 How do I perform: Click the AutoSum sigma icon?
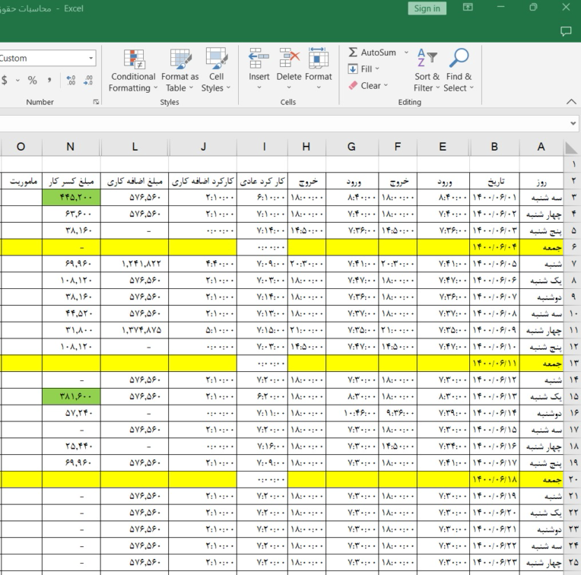click(353, 52)
